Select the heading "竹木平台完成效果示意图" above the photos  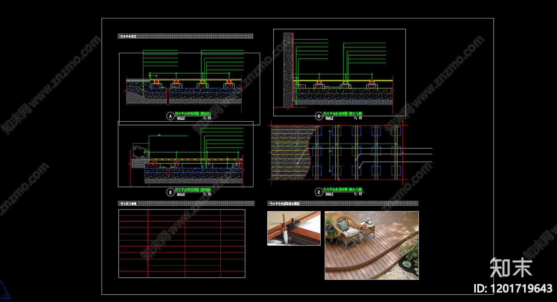[285, 204]
